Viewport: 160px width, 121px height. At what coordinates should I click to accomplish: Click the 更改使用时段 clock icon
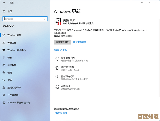click(x=57, y=68)
